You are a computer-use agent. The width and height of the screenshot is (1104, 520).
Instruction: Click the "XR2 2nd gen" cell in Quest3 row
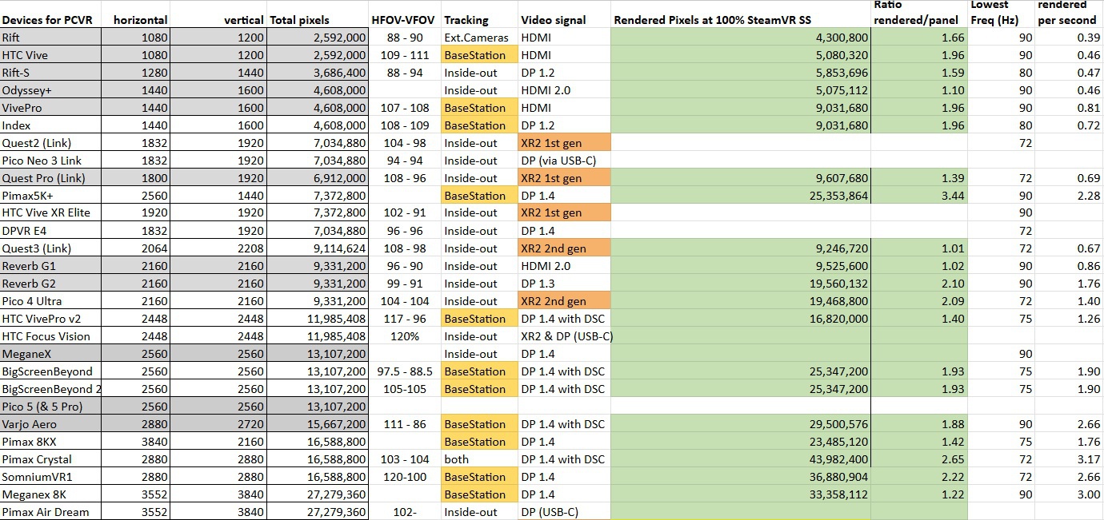click(563, 248)
